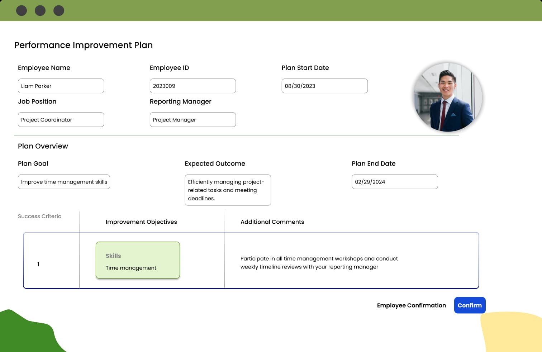Click the Additional Comments column header
542x352 pixels.
pos(272,222)
